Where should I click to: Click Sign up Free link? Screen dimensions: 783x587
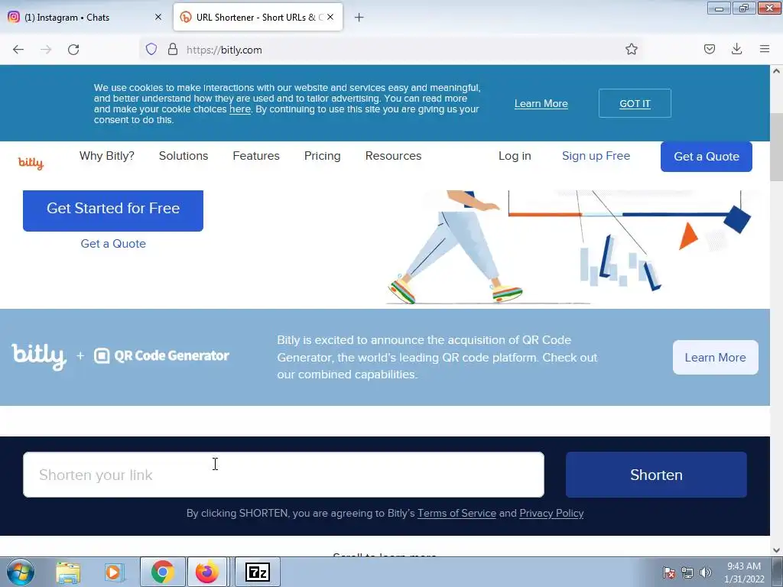click(596, 156)
